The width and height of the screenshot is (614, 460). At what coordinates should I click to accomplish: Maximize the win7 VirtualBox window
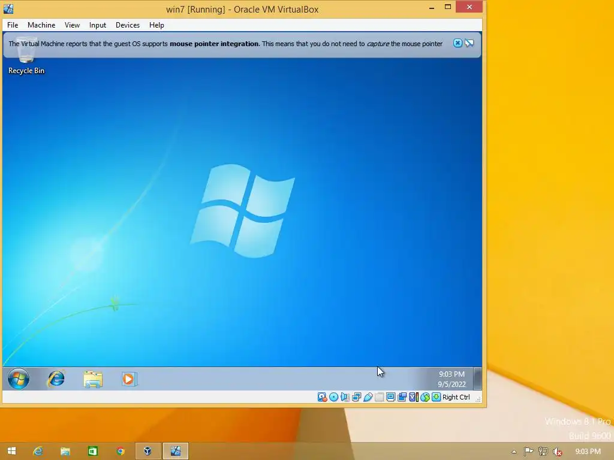(448, 7)
